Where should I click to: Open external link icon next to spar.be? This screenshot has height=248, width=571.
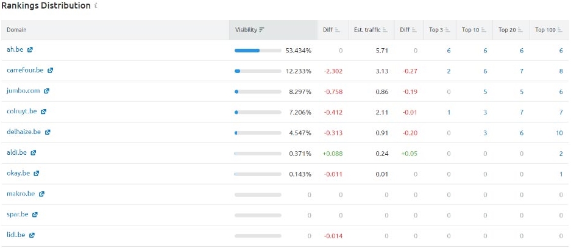[x=35, y=214]
